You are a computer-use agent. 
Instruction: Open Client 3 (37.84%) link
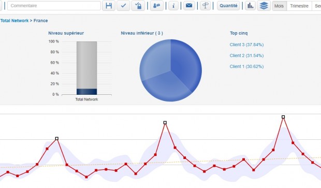[246, 45]
